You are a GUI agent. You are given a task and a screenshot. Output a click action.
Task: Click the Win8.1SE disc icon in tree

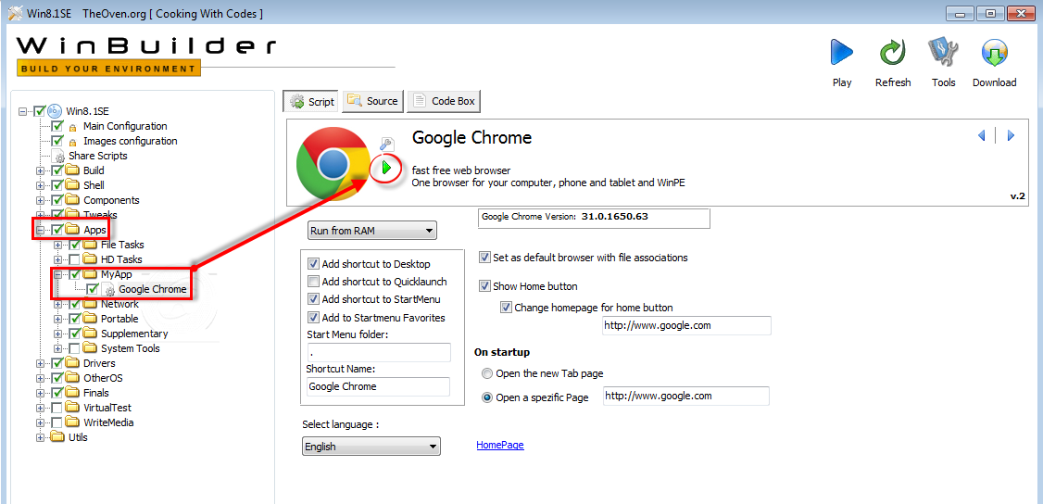(55, 111)
